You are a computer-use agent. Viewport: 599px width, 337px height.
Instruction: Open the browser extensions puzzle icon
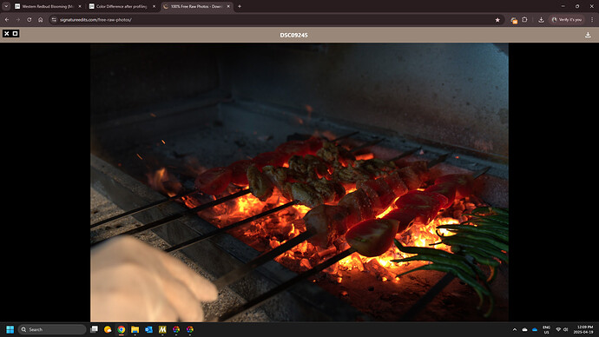(x=525, y=20)
